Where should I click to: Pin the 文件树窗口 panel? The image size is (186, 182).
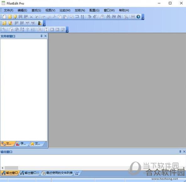[41, 36]
